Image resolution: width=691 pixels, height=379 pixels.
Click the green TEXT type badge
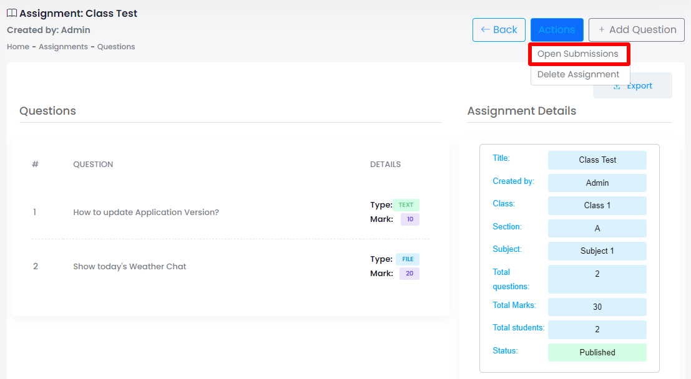(x=406, y=204)
